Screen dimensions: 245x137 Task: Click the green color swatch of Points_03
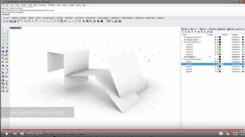pyautogui.click(x=220, y=49)
